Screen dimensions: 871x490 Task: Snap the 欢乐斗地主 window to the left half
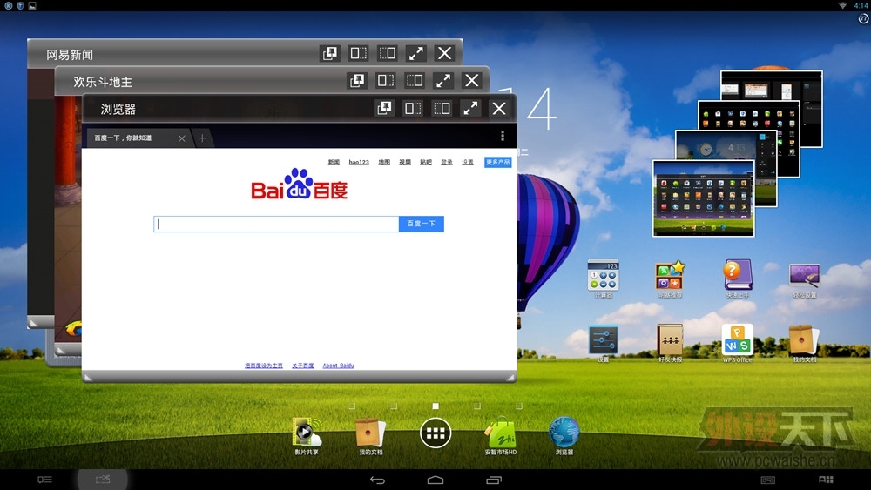pos(386,80)
